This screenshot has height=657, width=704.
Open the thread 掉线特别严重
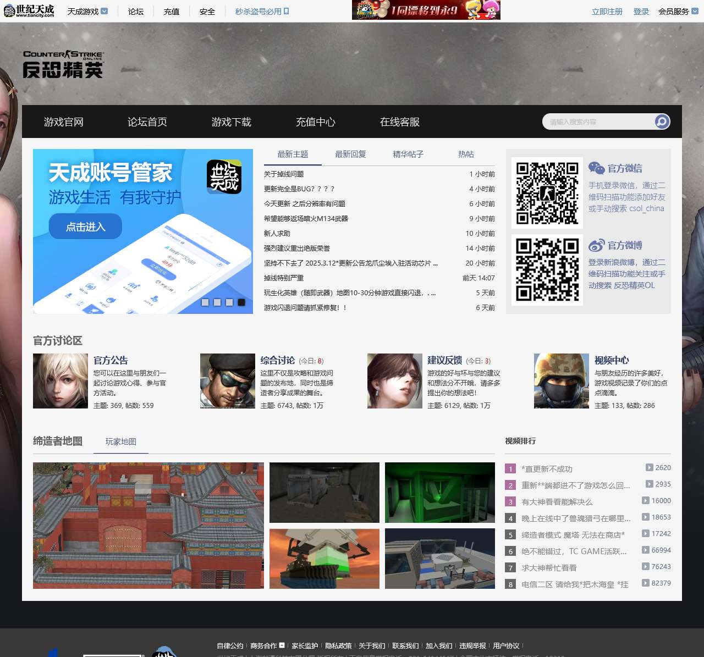click(x=284, y=278)
